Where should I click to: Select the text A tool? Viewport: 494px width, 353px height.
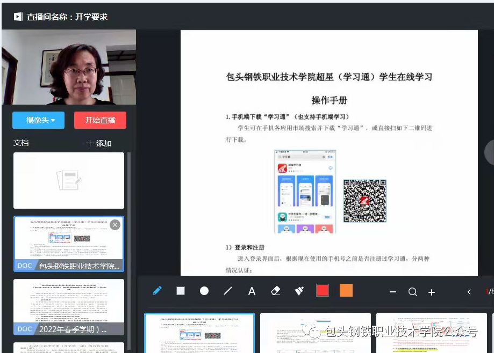coord(252,291)
